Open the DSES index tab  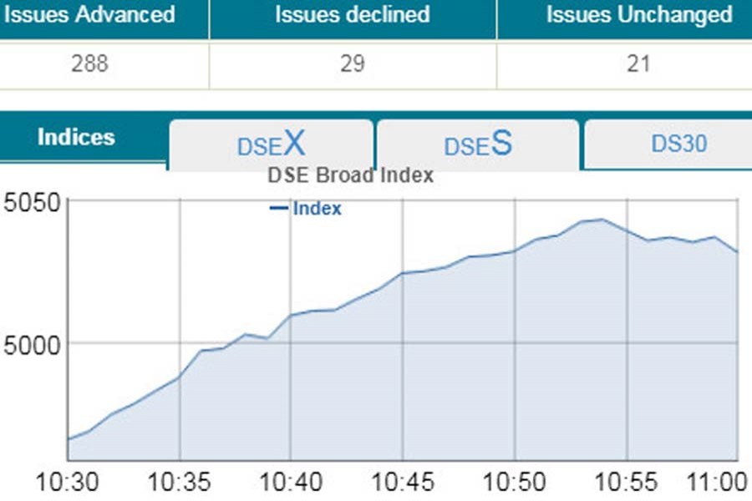pos(477,144)
